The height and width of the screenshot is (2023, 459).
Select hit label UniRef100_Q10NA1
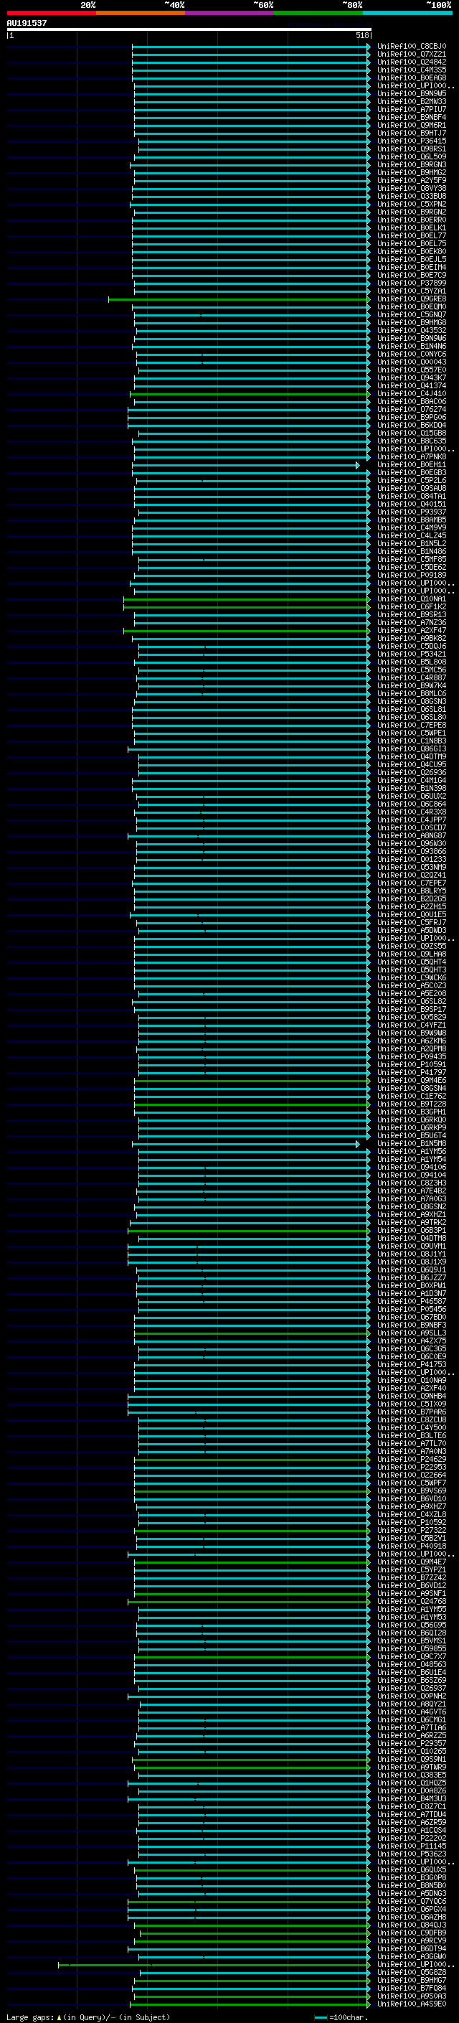click(x=411, y=599)
